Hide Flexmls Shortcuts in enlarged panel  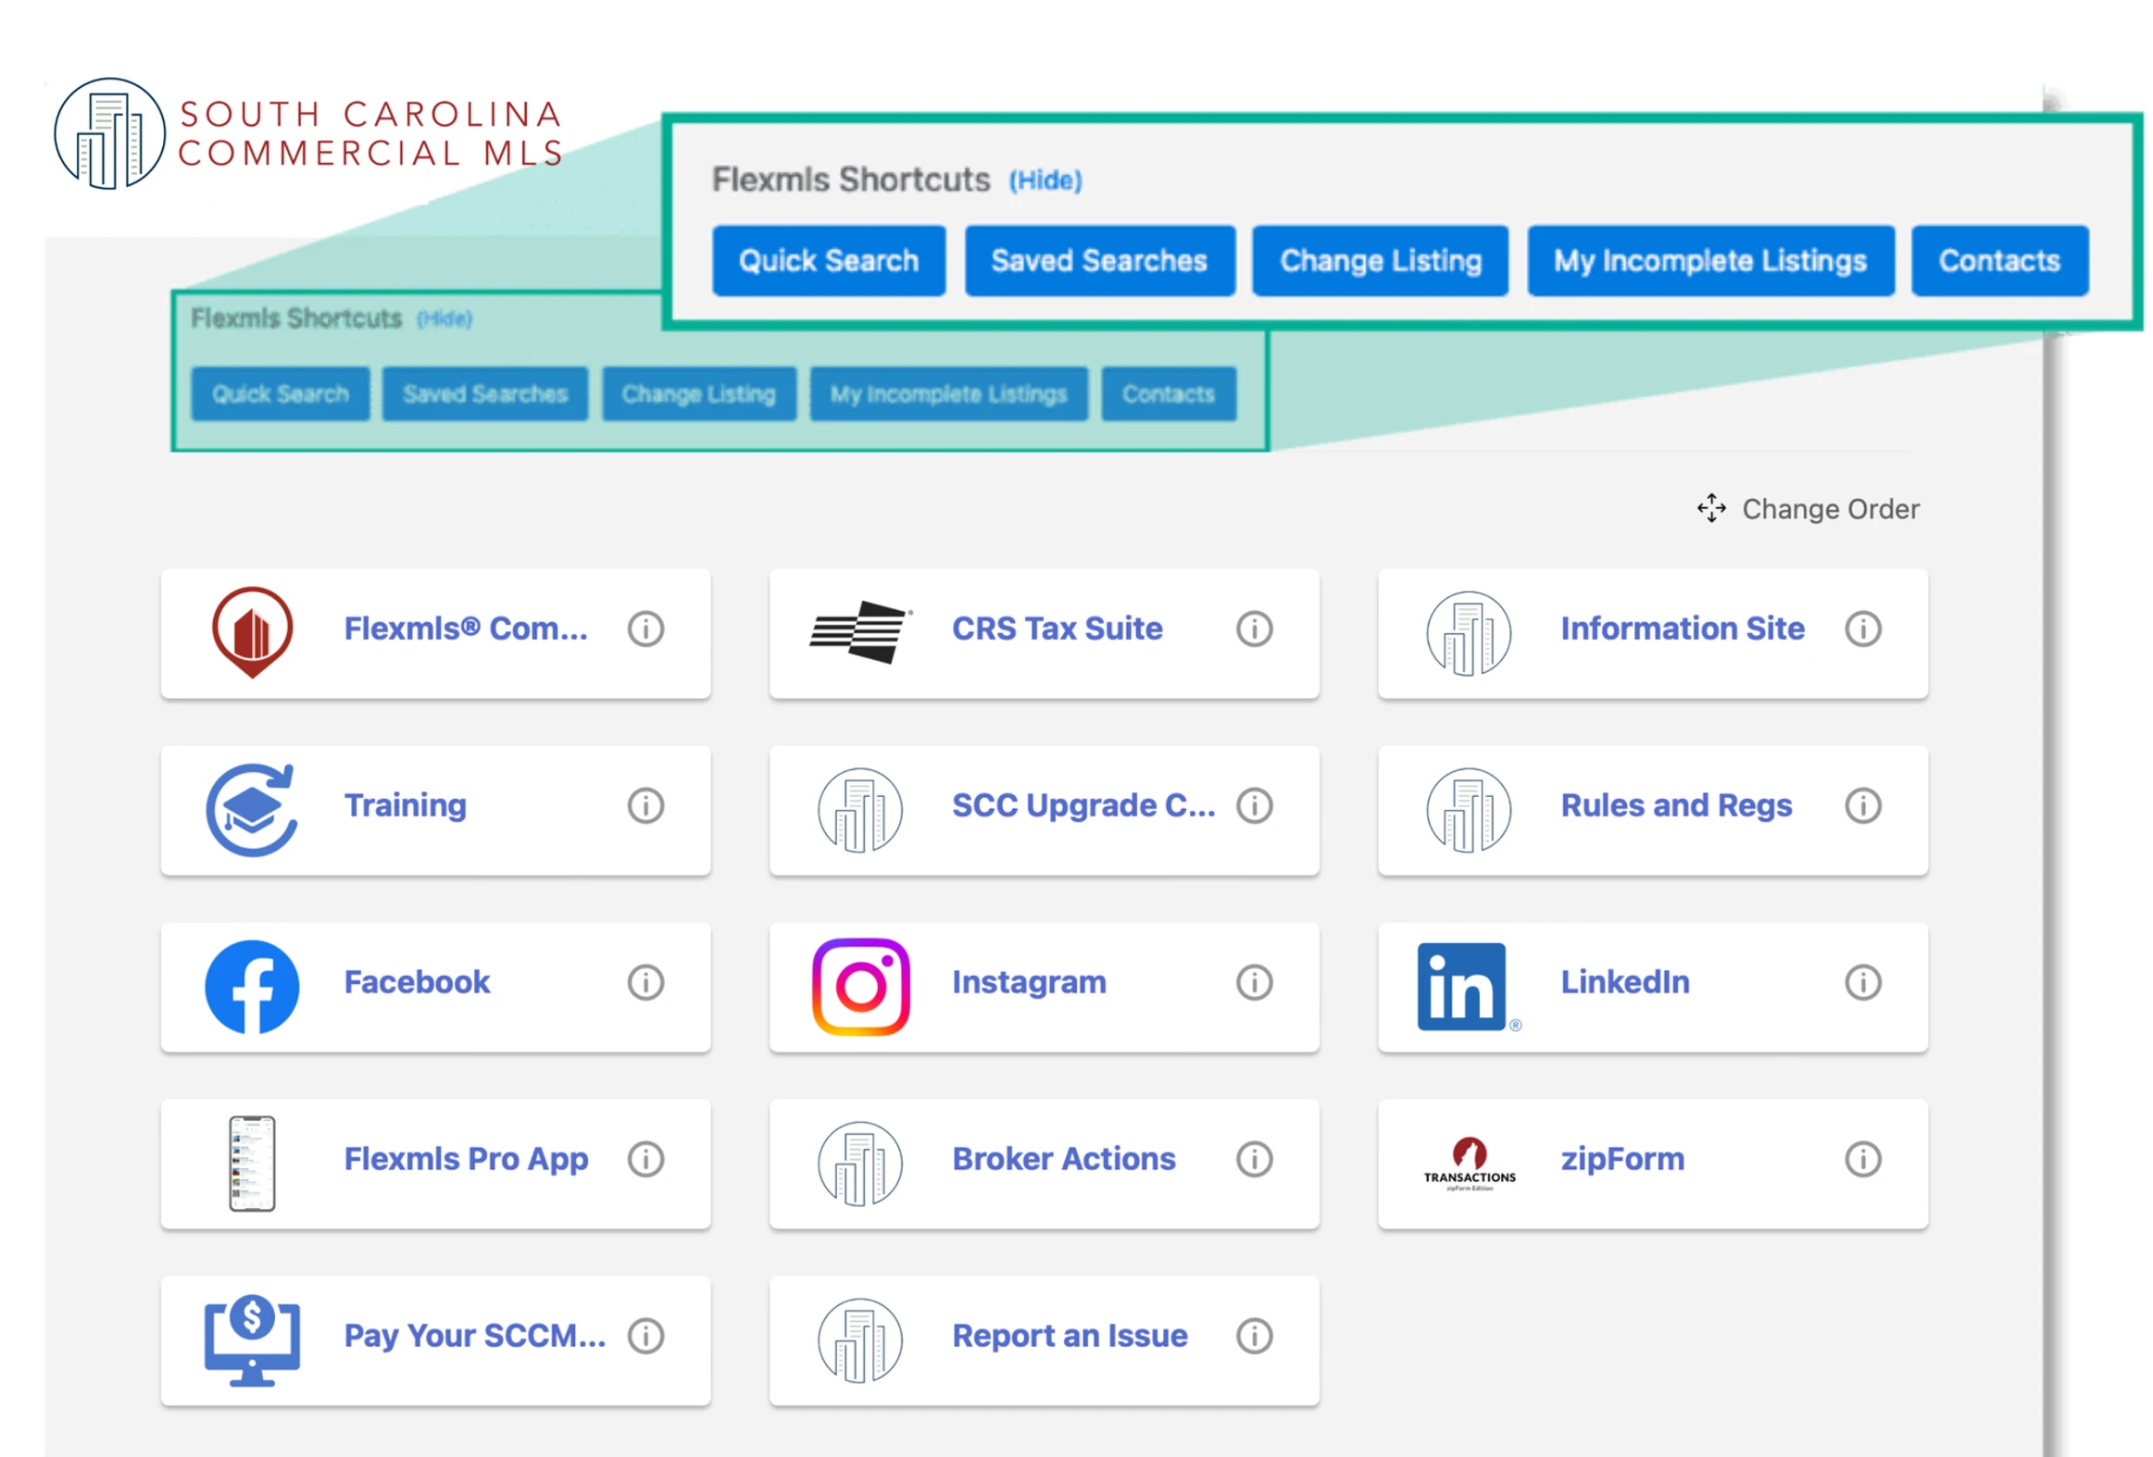[x=1045, y=181]
